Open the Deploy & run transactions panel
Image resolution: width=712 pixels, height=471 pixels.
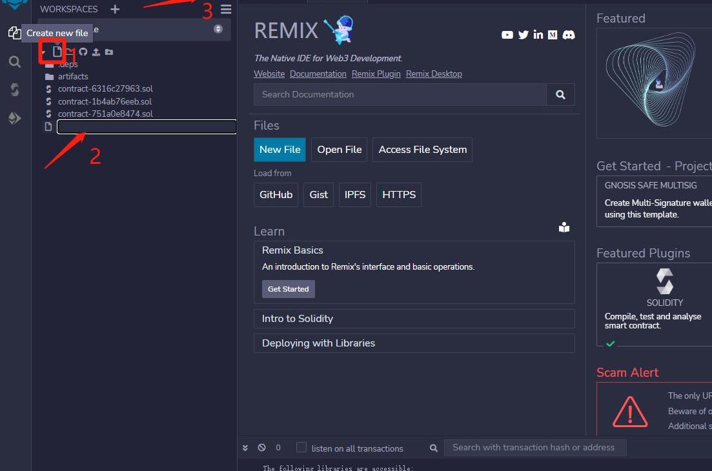(x=15, y=118)
